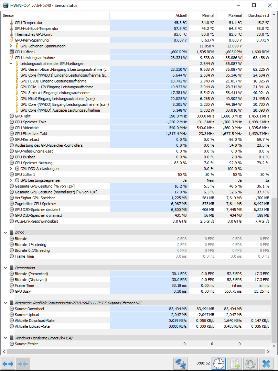Viewport: 278px width, 371px height.
Task: Click icon beside Summe Download row
Action: [11, 309]
